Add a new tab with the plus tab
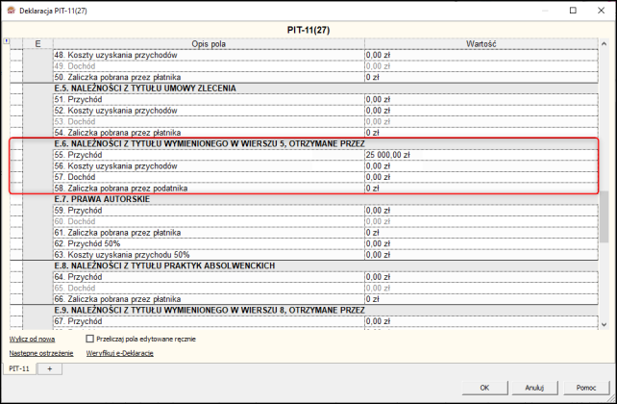The image size is (617, 404). point(50,369)
